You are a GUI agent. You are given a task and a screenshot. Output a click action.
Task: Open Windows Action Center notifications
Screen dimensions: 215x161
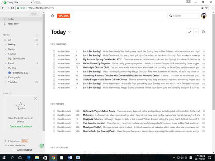pos(209,158)
